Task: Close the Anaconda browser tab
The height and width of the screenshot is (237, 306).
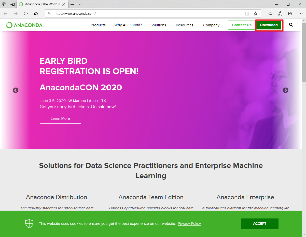Action: [x=64, y=4]
